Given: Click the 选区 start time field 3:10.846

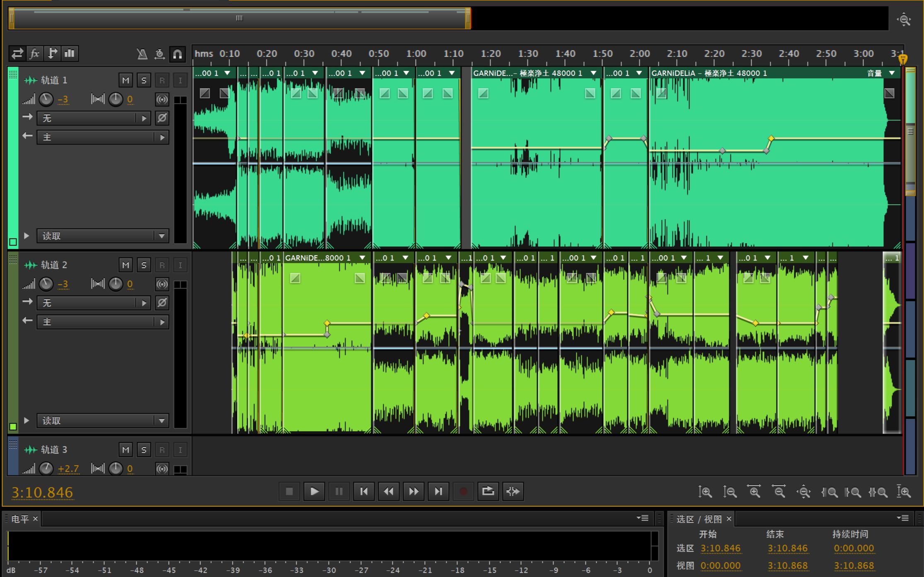Looking at the screenshot, I should pyautogui.click(x=721, y=548).
